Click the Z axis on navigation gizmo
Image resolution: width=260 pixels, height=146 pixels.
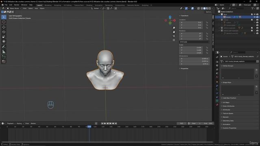(x=170, y=17)
